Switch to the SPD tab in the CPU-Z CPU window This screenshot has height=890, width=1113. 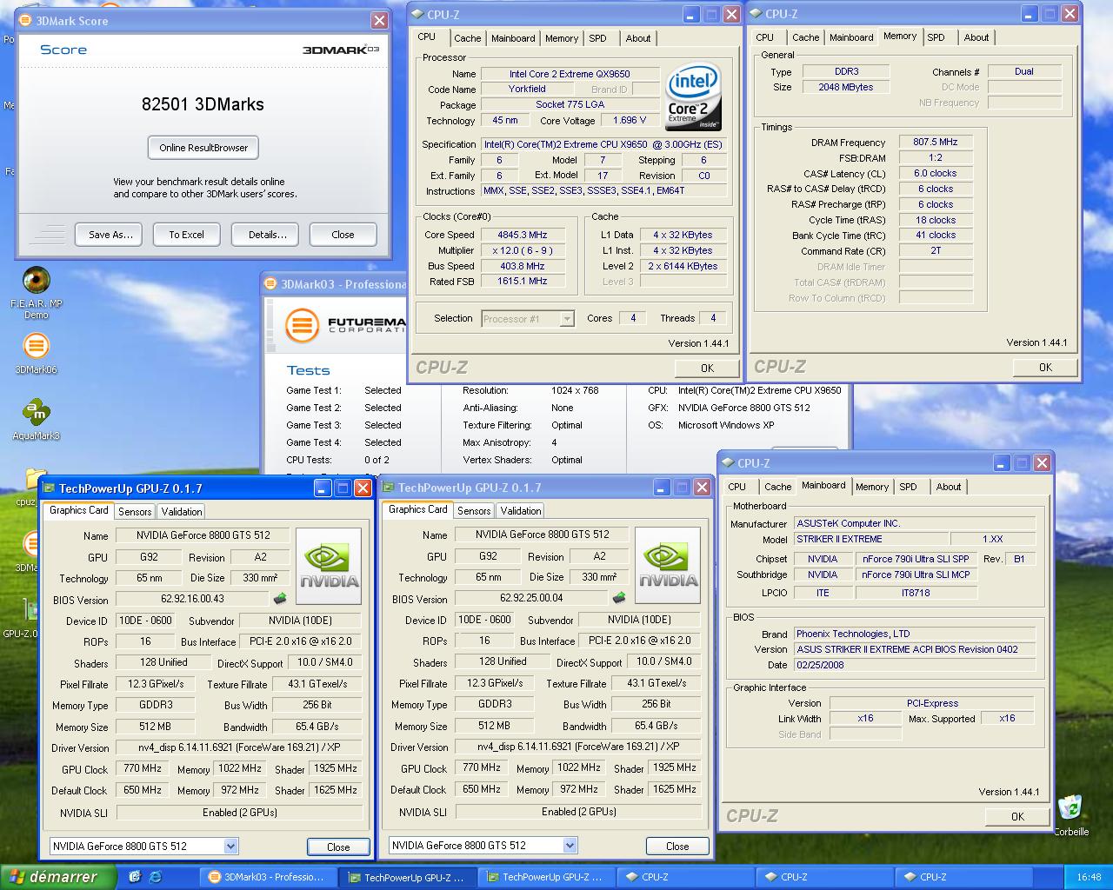(597, 38)
